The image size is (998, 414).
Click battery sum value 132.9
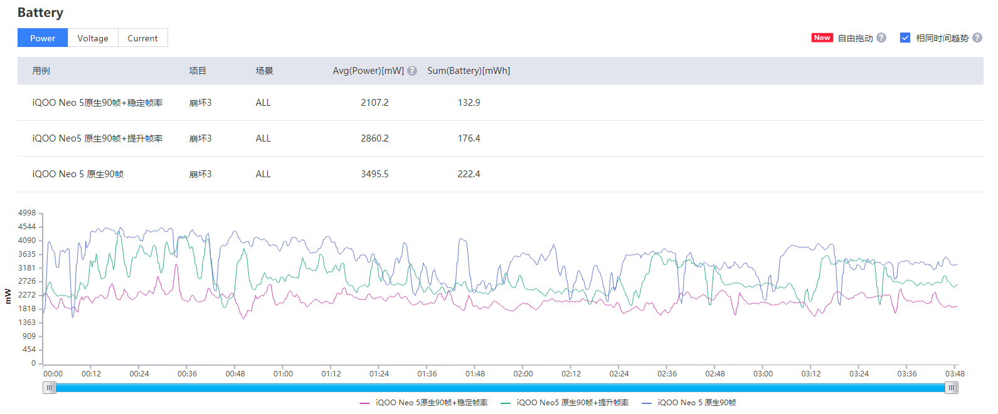pos(469,103)
